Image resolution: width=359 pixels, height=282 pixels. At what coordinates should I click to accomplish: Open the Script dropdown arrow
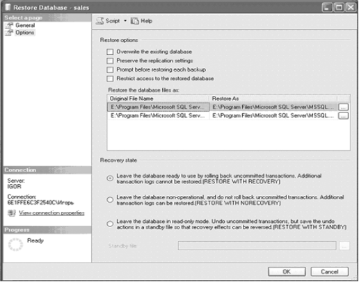pos(125,21)
